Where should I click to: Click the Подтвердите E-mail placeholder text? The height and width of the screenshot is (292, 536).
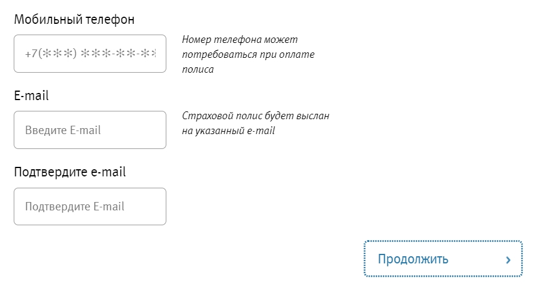[75, 207]
